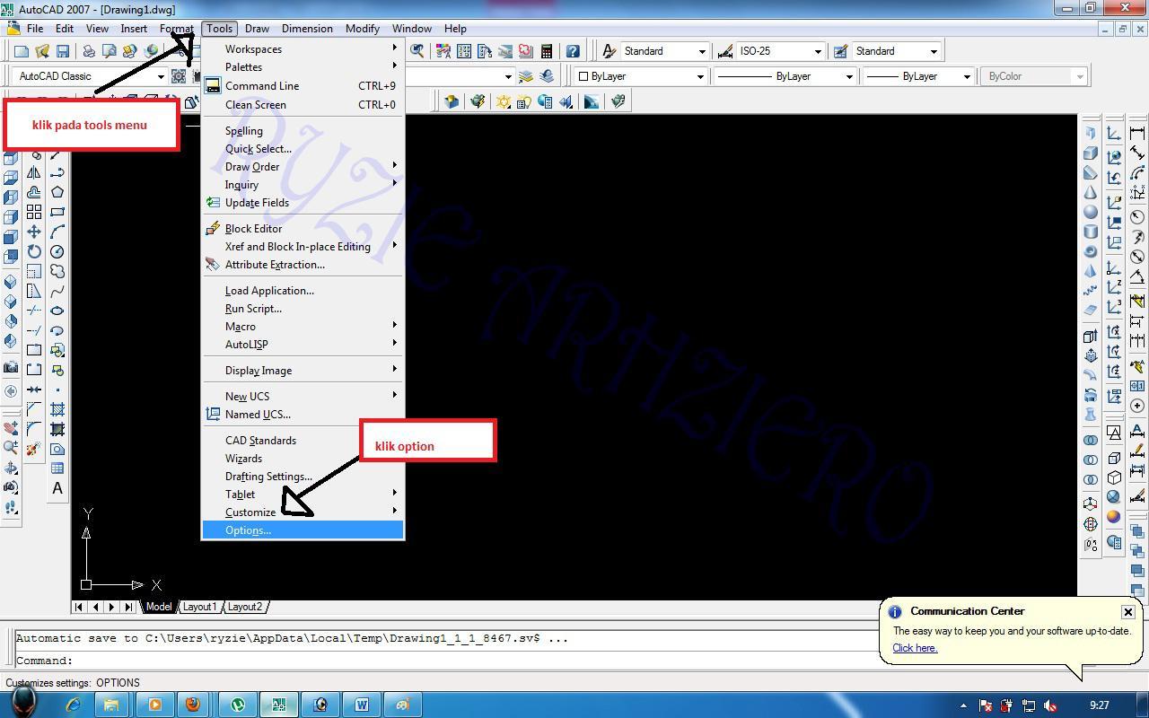Expand the Palettes submenu
The width and height of the screenshot is (1149, 718).
303,67
